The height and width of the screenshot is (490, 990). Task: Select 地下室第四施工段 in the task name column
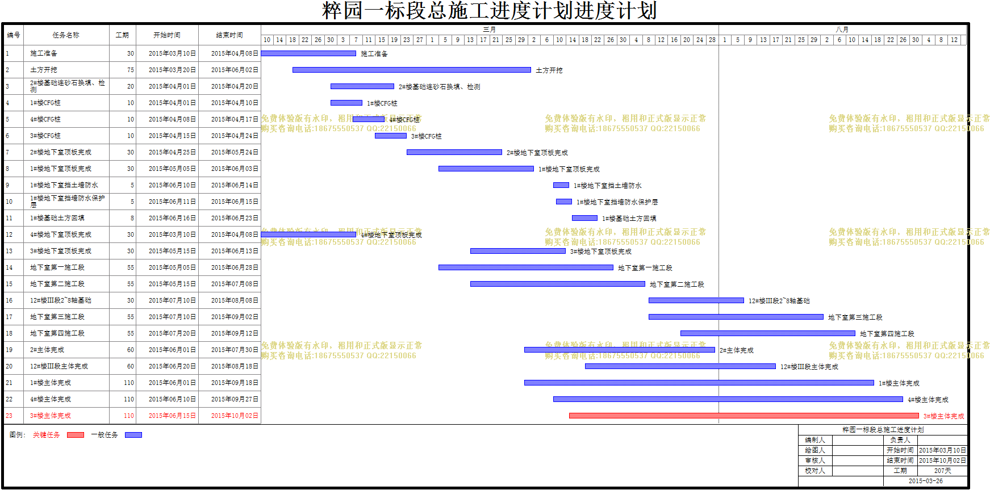[57, 333]
